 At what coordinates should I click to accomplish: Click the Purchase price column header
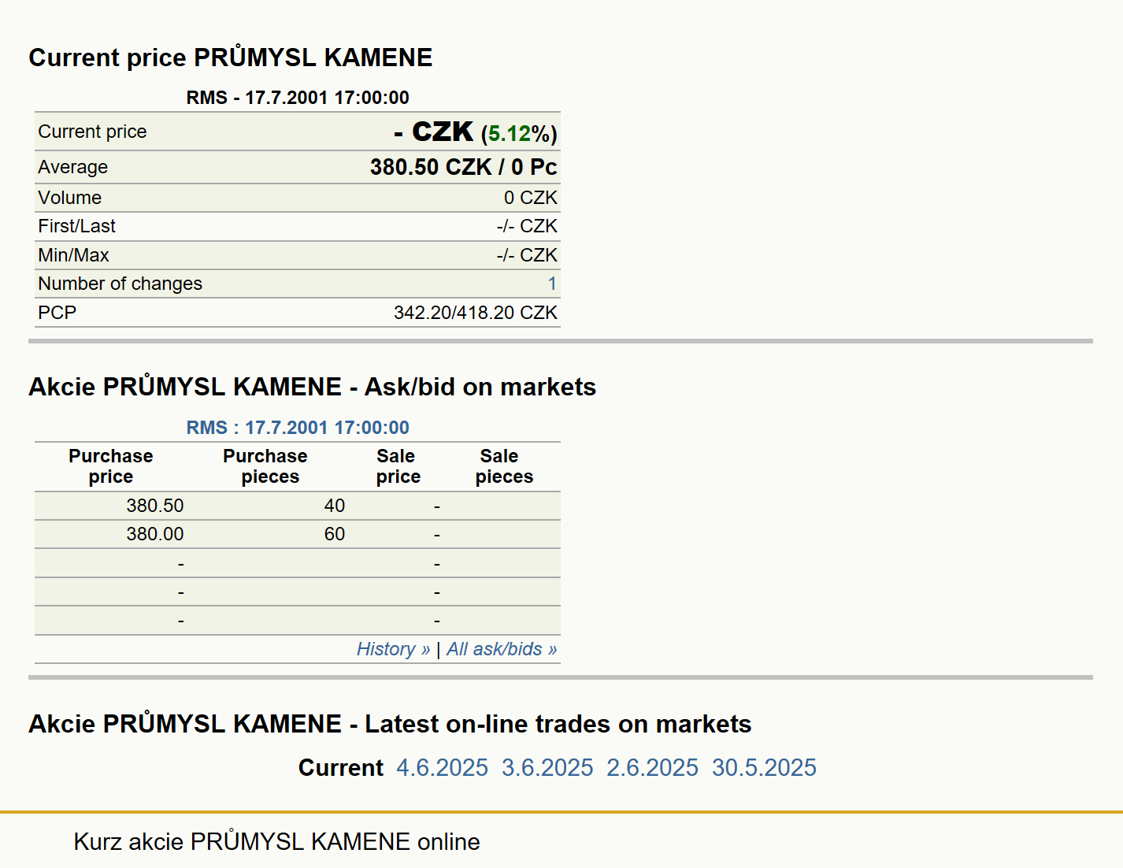tap(111, 466)
